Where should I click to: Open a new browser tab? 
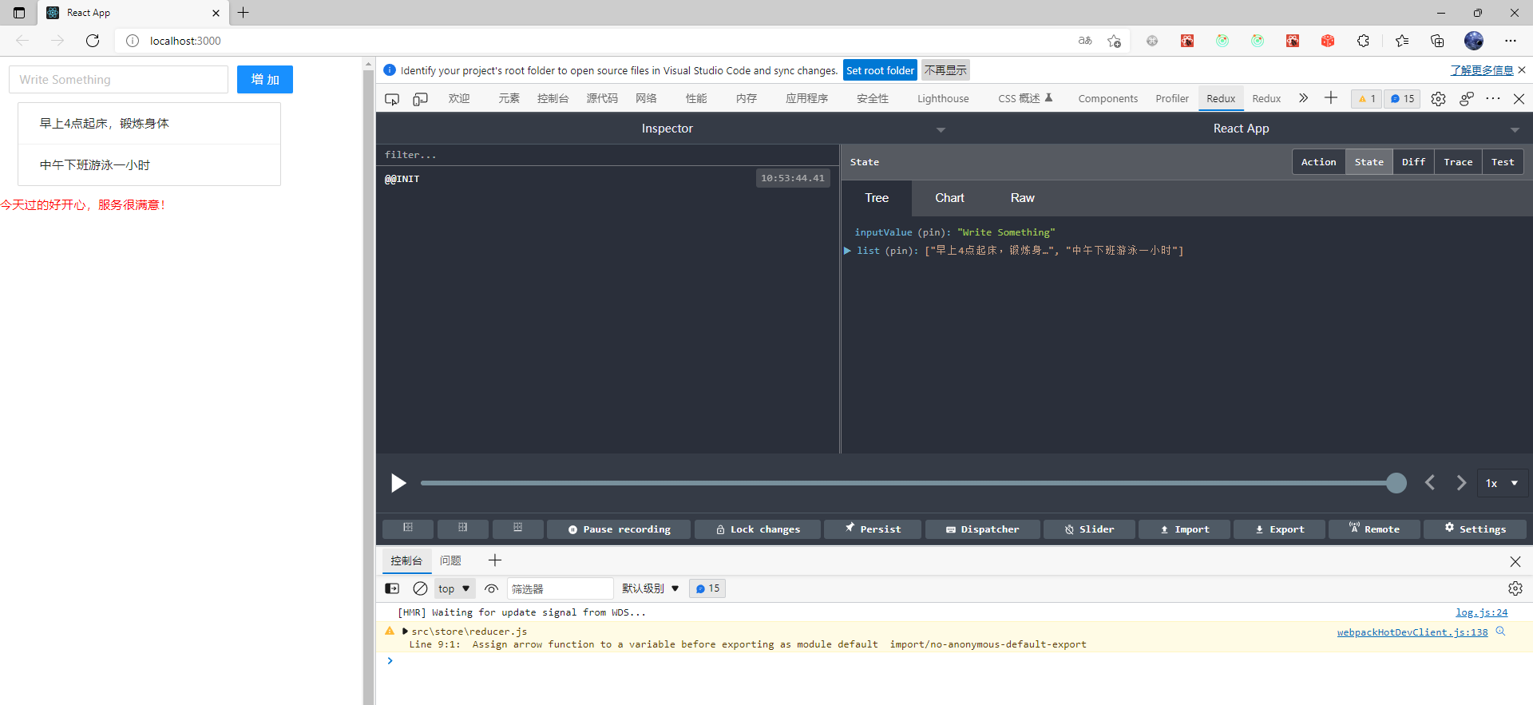click(244, 13)
